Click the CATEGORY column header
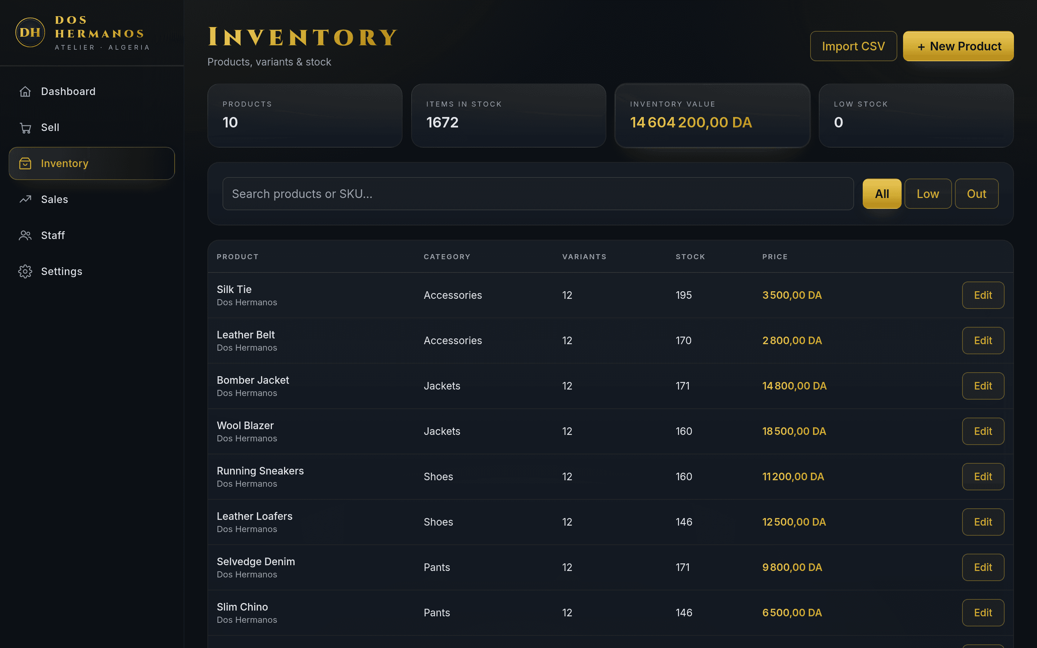 (x=447, y=257)
